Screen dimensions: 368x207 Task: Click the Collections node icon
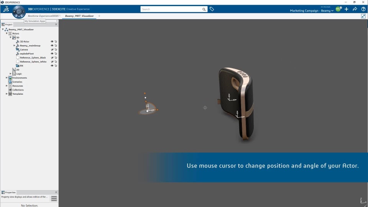coord(10,90)
